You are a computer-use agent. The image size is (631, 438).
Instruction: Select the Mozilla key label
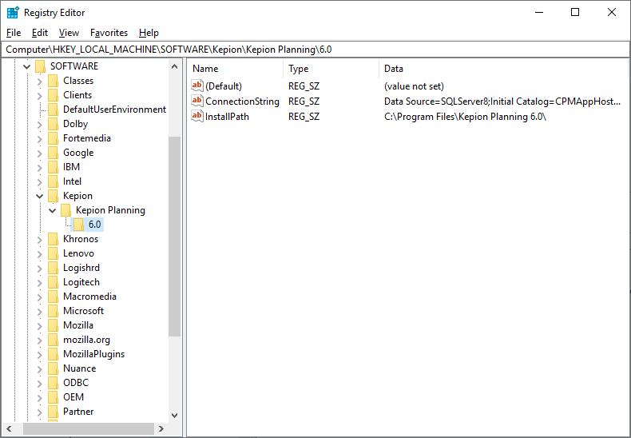pyautogui.click(x=78, y=325)
